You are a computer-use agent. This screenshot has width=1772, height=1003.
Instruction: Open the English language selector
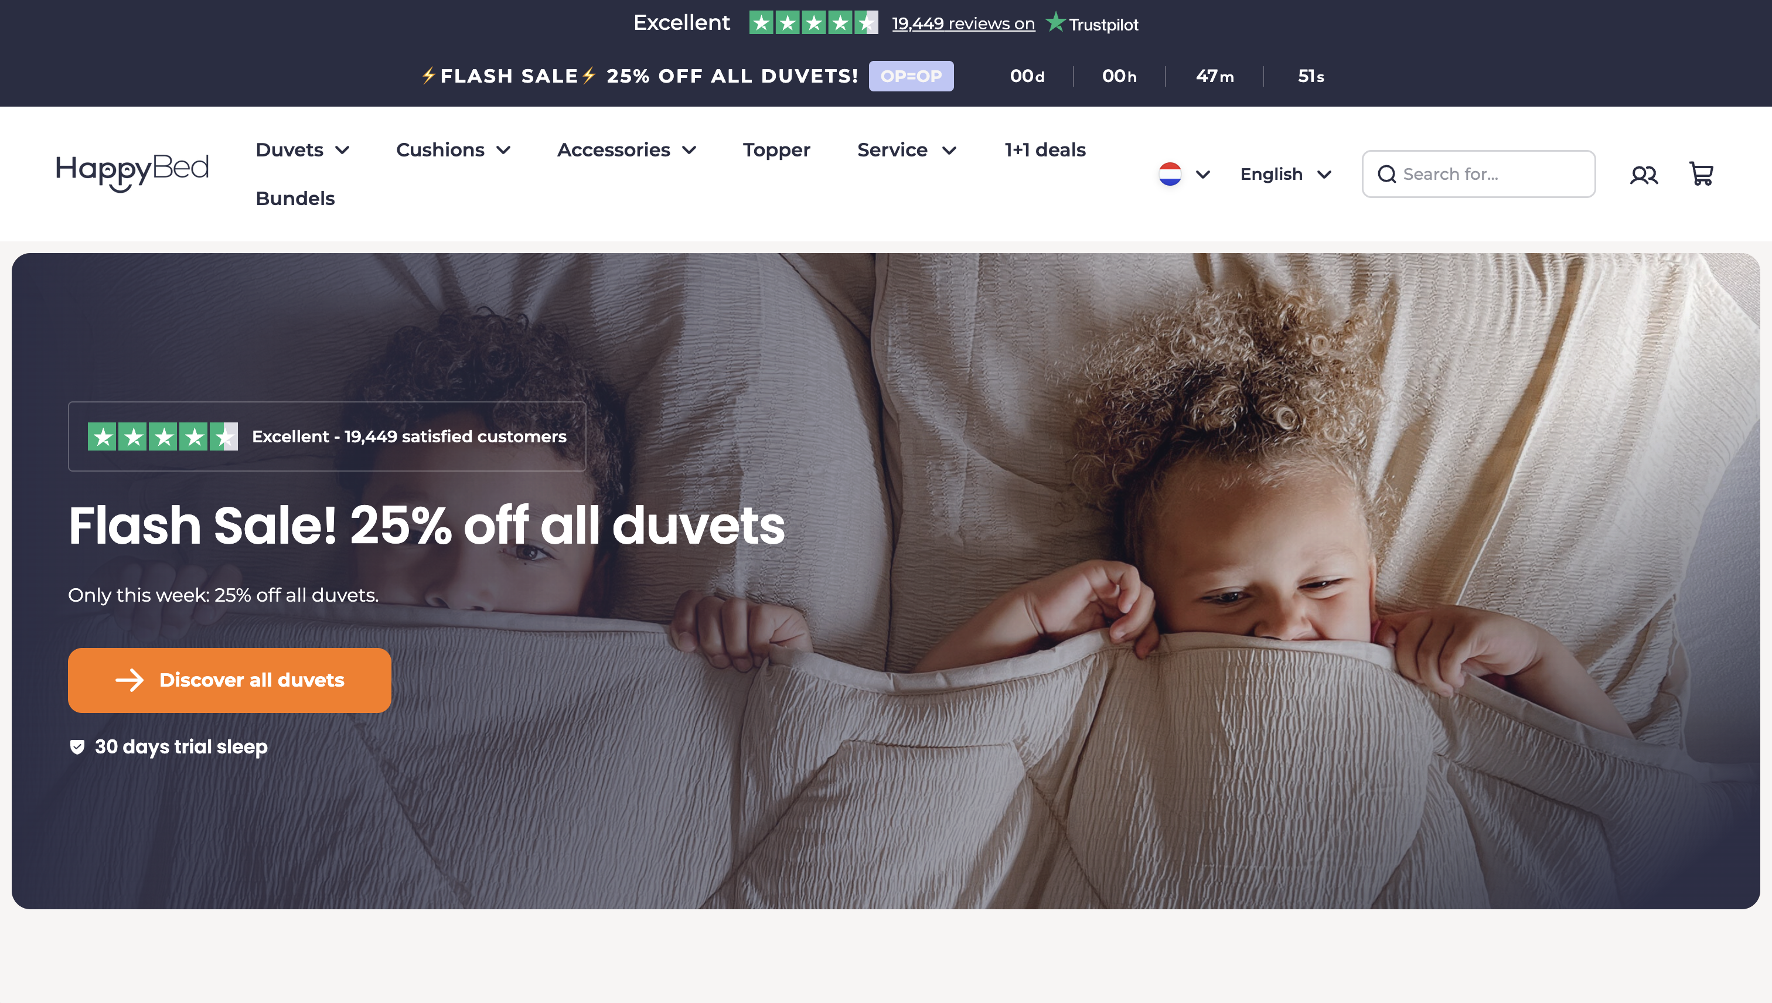pos(1286,174)
